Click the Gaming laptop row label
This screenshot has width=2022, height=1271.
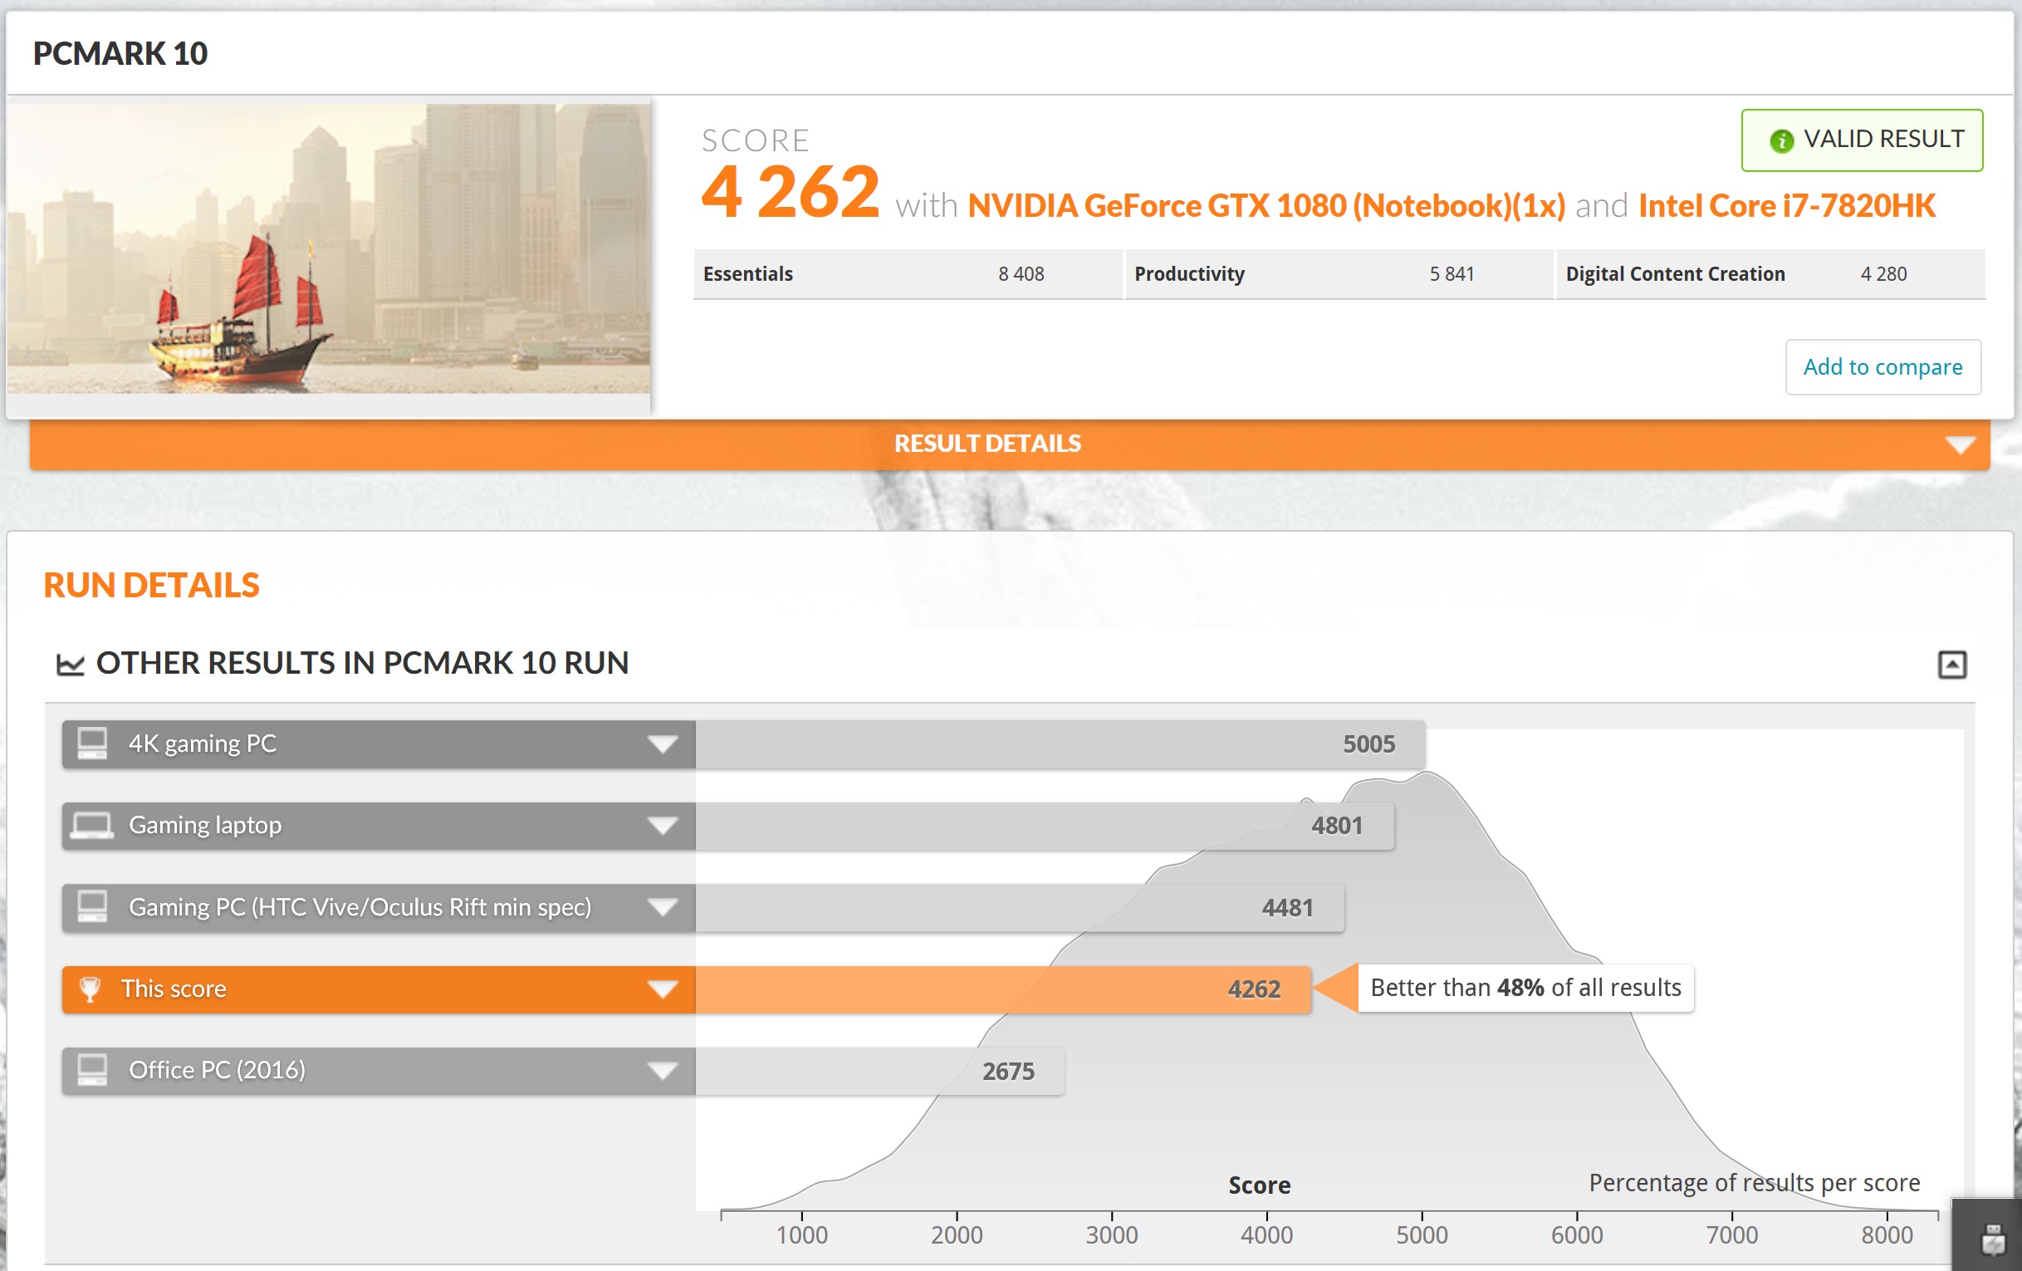point(205,826)
